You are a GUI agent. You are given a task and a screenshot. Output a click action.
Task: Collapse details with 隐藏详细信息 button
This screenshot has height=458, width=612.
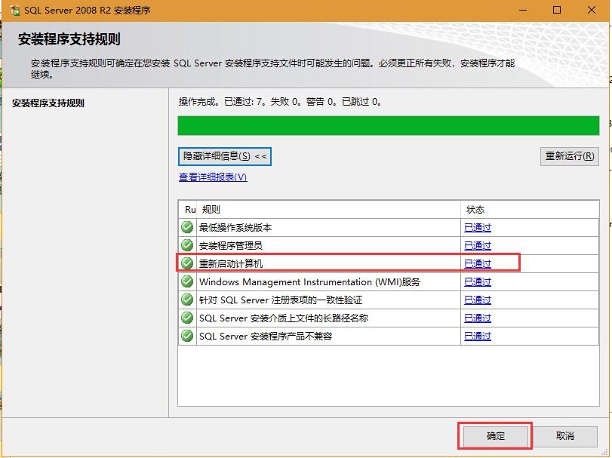click(x=225, y=156)
